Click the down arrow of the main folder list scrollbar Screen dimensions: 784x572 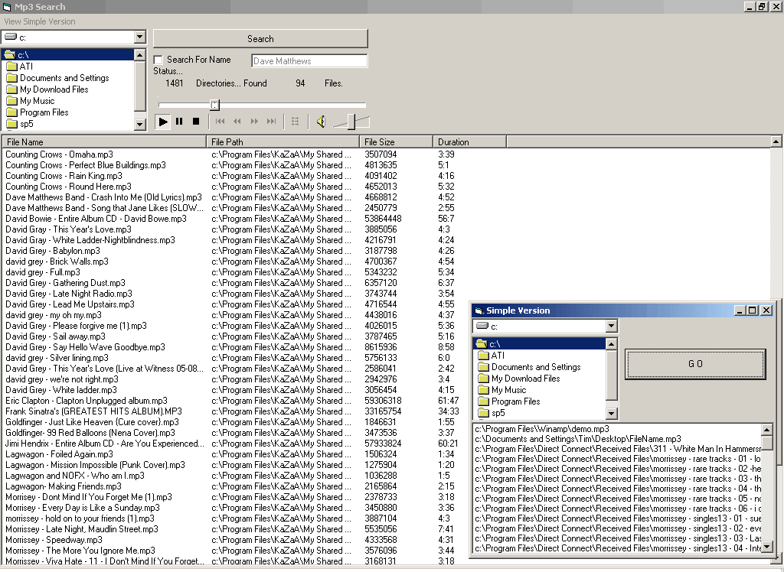pyautogui.click(x=140, y=124)
